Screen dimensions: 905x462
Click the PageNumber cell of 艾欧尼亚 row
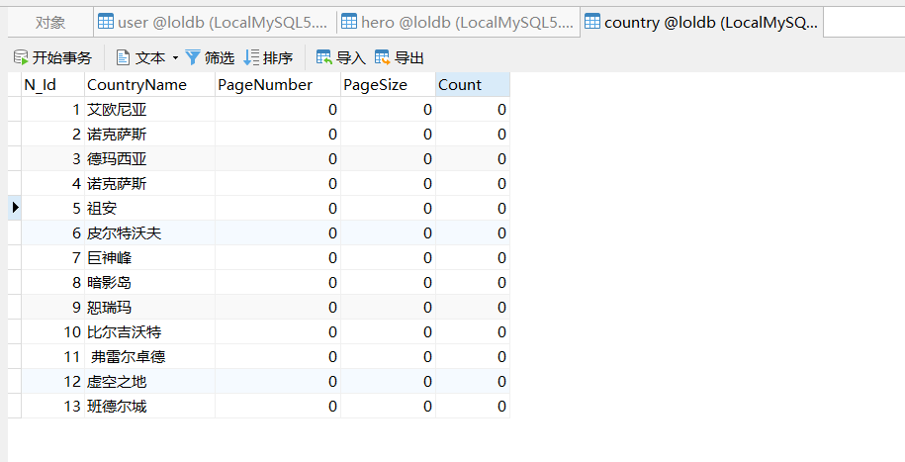[x=278, y=109]
